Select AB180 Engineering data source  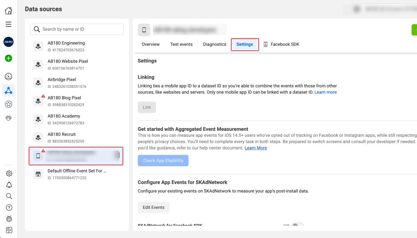pyautogui.click(x=77, y=46)
